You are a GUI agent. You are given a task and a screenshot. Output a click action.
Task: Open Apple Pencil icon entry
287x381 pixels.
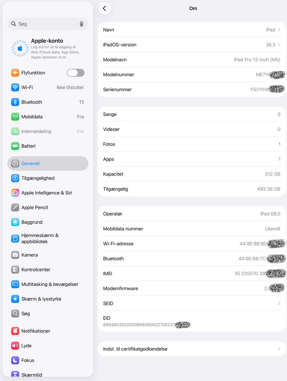point(15,207)
